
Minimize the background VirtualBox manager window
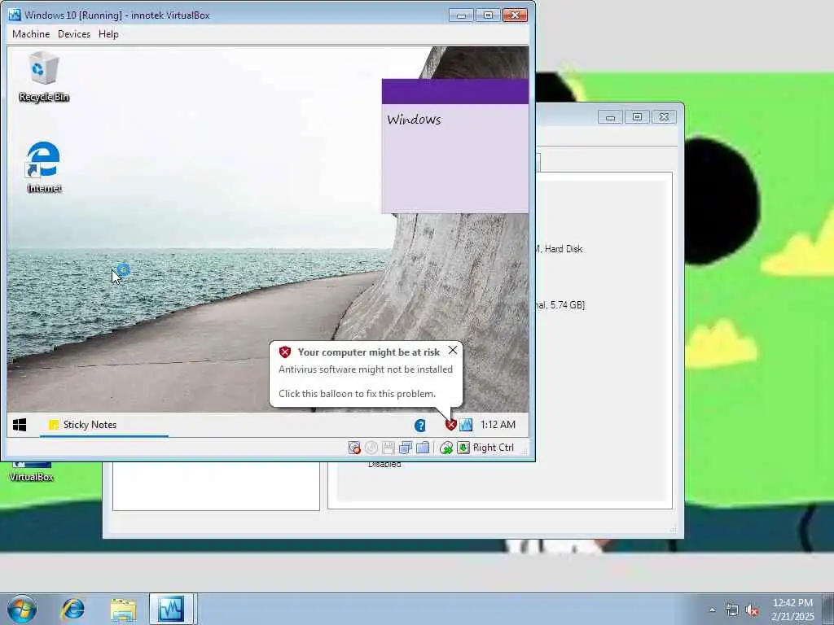point(610,117)
